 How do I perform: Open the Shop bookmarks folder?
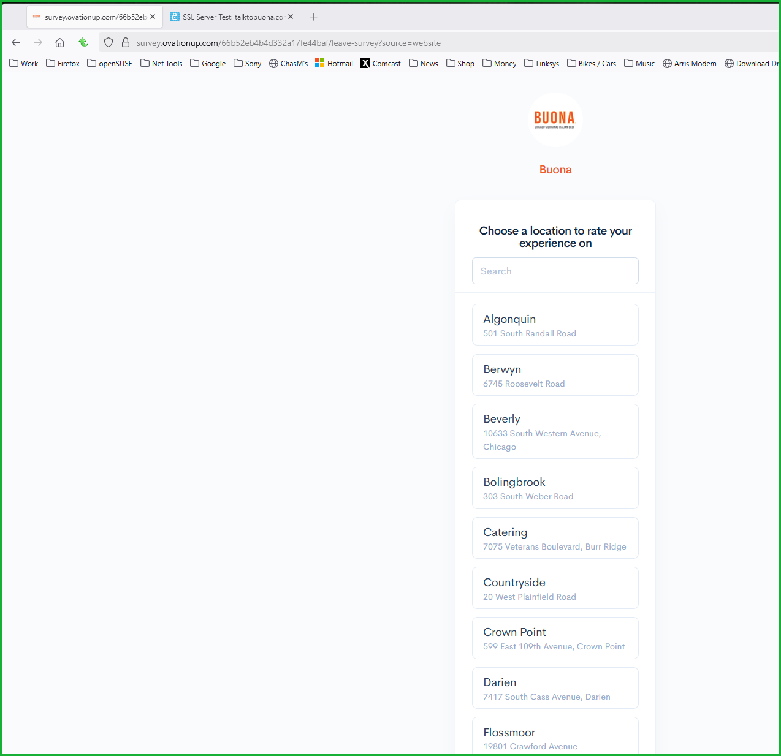click(460, 63)
